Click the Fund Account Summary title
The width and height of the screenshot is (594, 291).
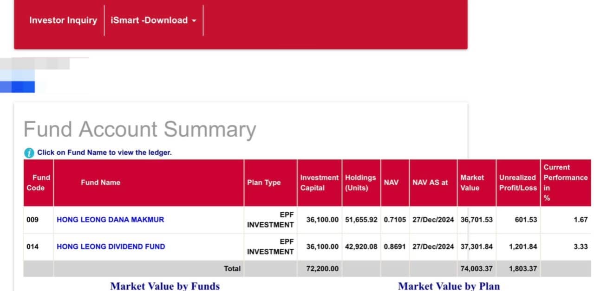[x=140, y=129]
